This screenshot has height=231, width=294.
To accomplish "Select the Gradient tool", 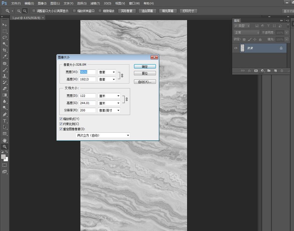I will pyautogui.click(x=5, y=95).
